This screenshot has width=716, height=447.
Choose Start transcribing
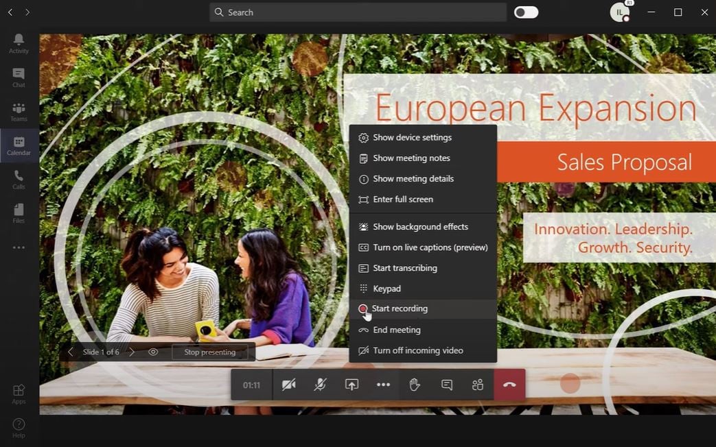pyautogui.click(x=423, y=268)
